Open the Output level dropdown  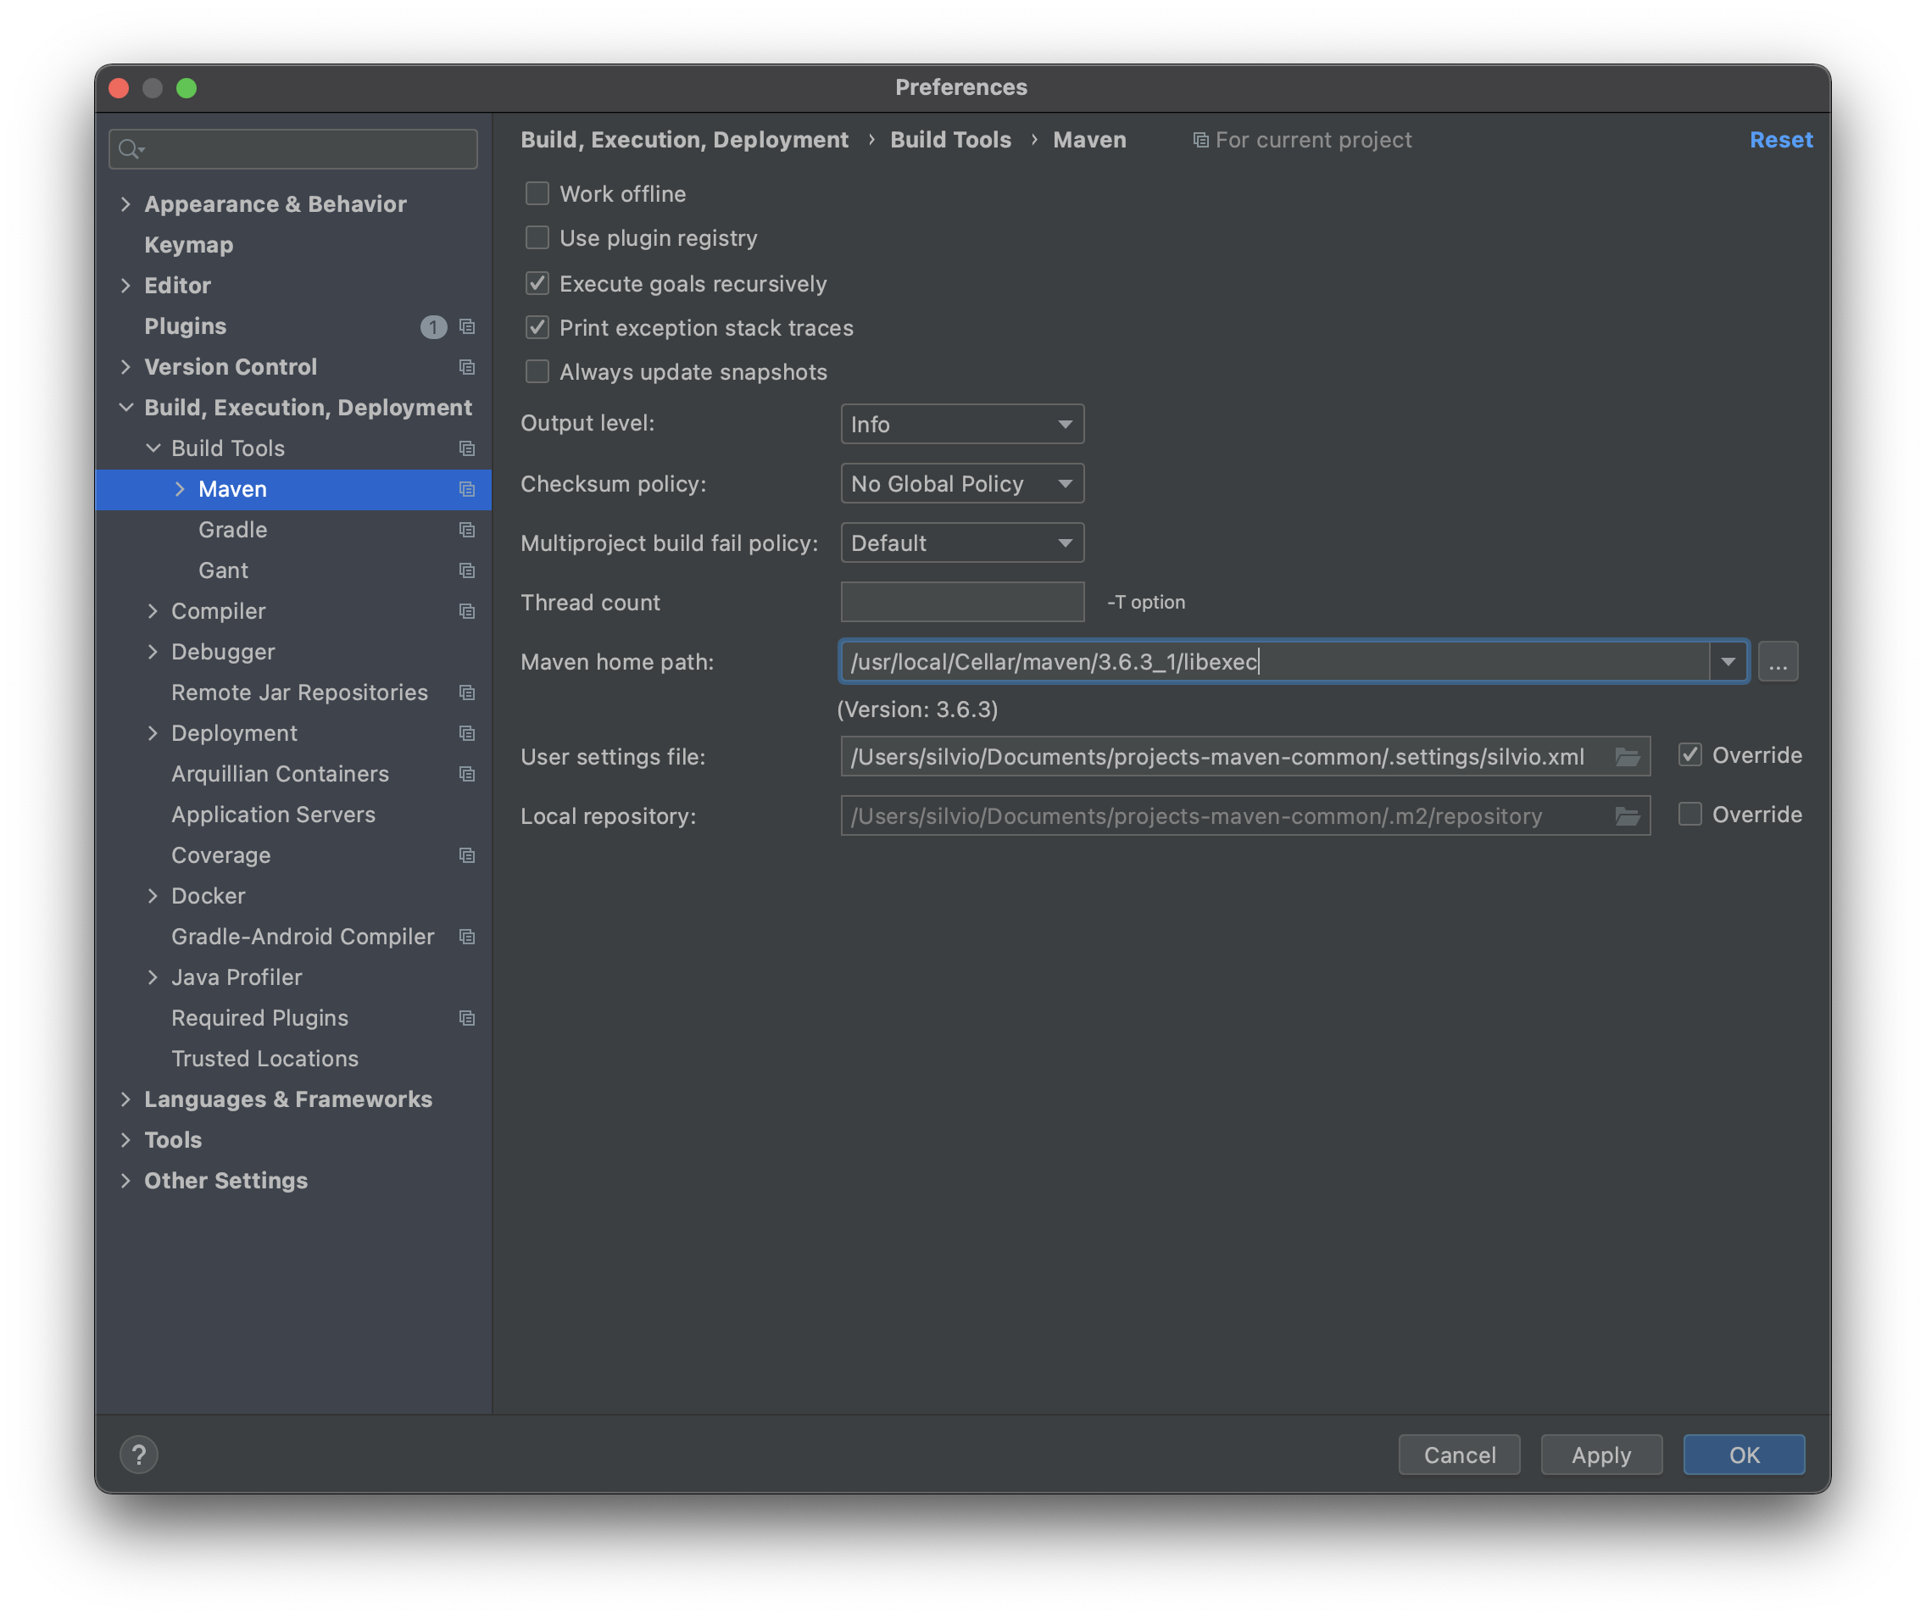[x=961, y=424]
